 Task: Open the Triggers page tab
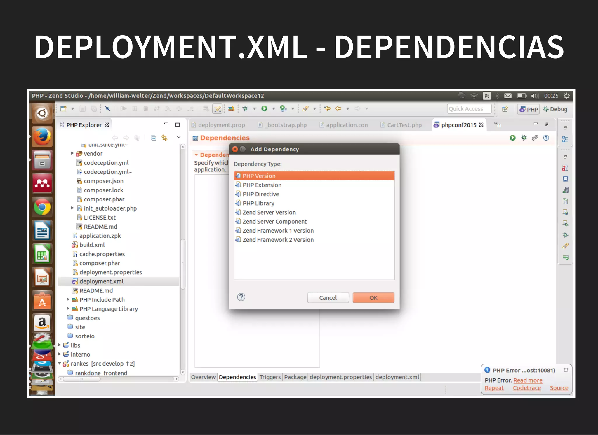[270, 377]
